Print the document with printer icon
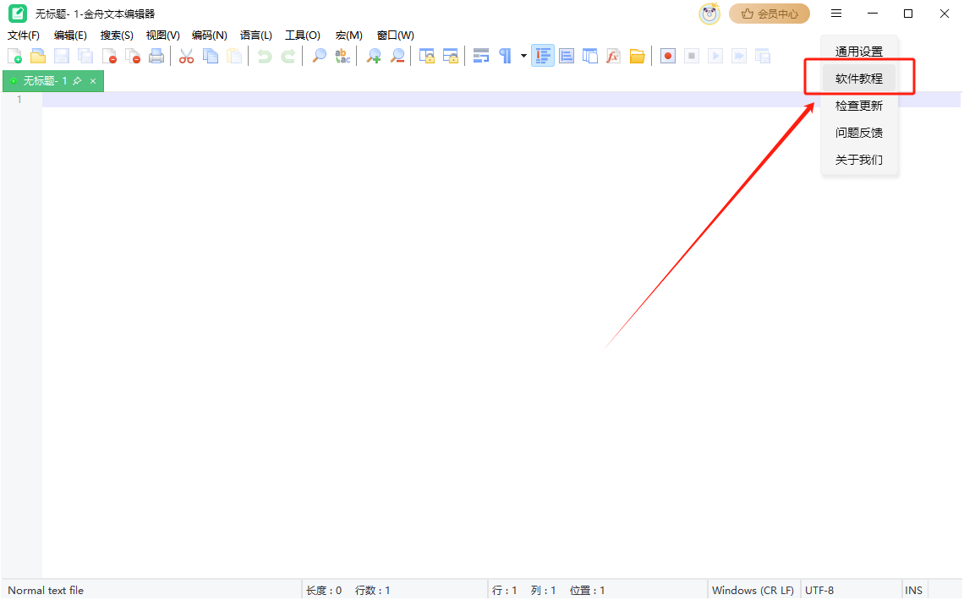Screen dimensions: 964x600 [156, 57]
